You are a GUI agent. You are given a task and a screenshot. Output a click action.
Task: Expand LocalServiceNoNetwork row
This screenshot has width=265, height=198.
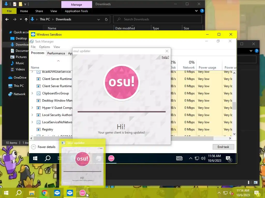coord(32,122)
